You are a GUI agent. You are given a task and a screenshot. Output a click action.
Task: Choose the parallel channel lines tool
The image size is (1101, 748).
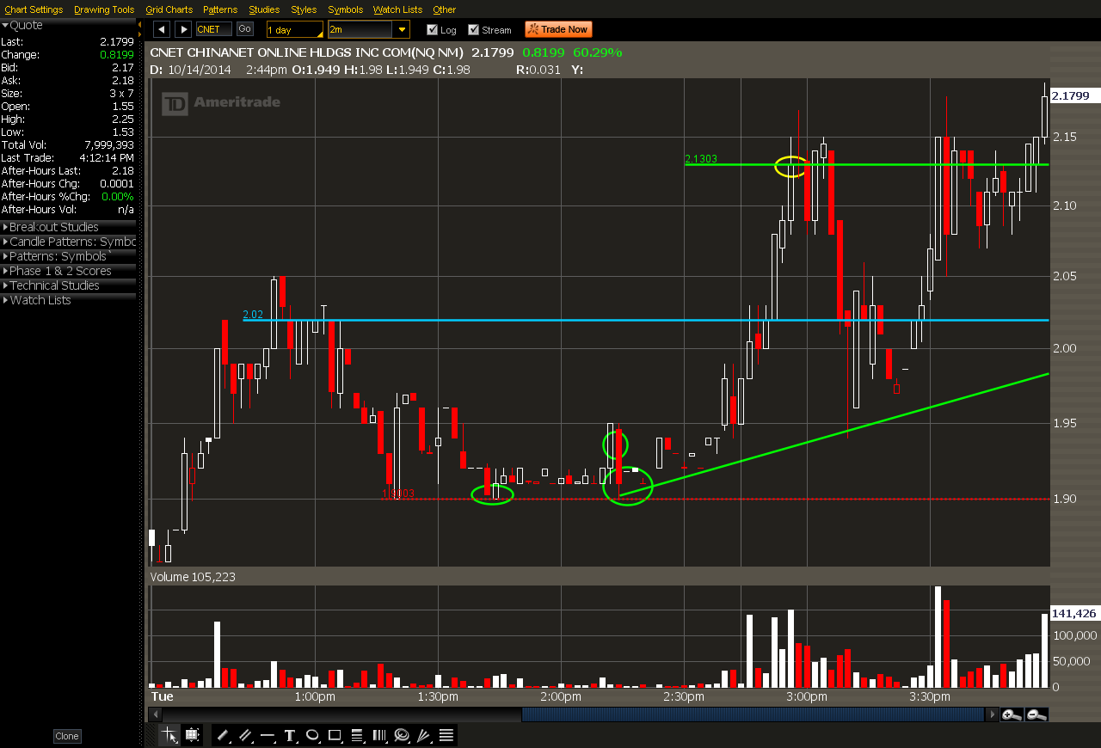[245, 735]
